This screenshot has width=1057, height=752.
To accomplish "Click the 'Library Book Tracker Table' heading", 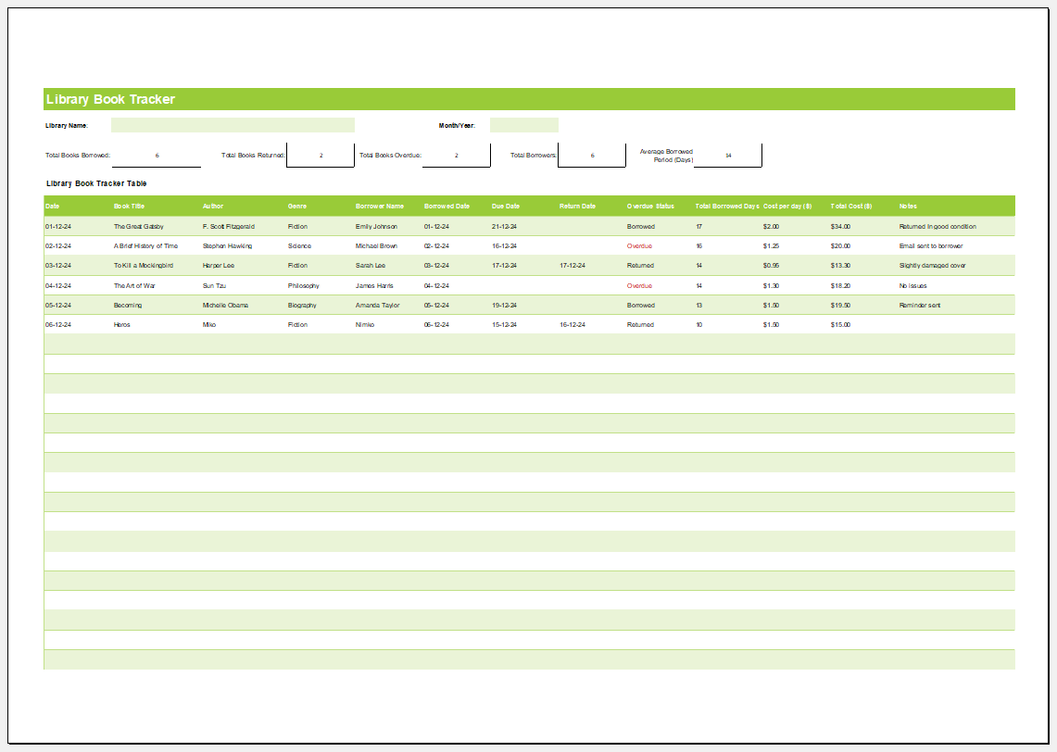I will (96, 183).
